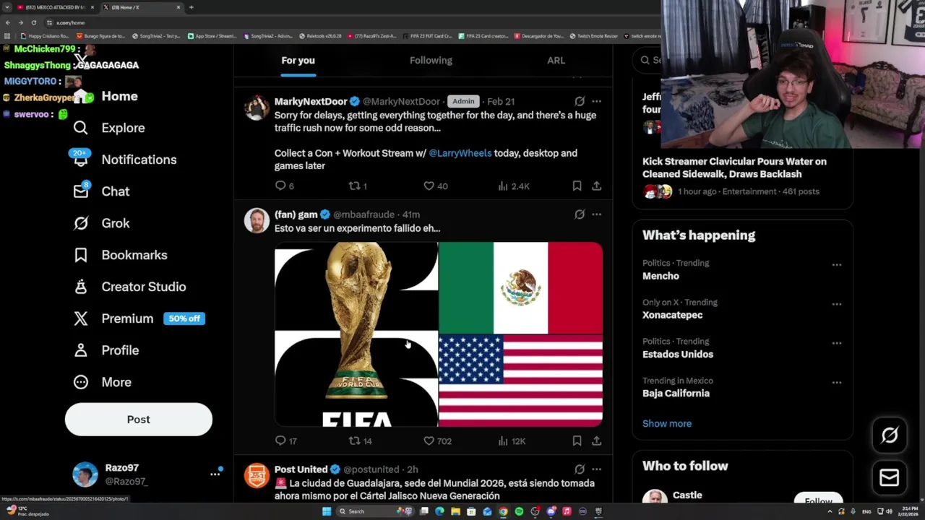Open the Mencho trending topic

[661, 276]
